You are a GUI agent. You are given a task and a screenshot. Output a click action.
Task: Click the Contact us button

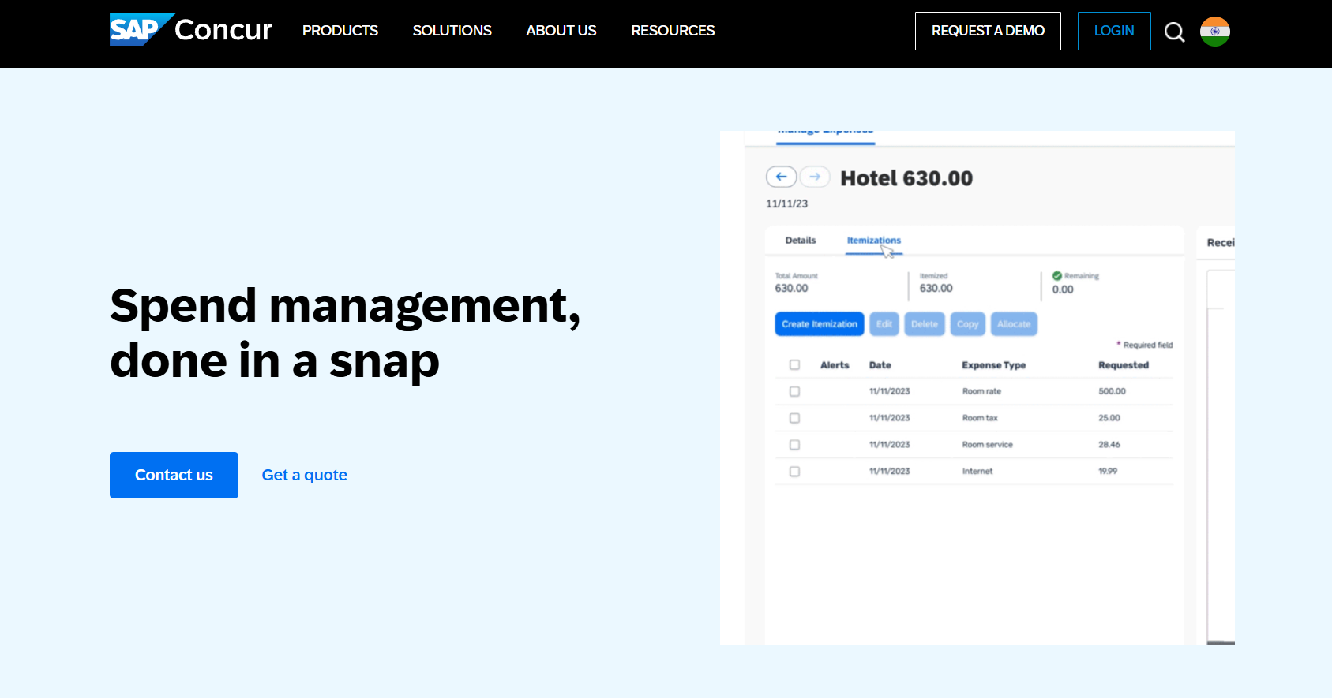(174, 475)
